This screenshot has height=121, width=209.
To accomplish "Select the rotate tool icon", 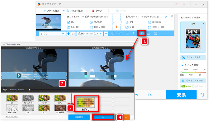I will (127, 33).
